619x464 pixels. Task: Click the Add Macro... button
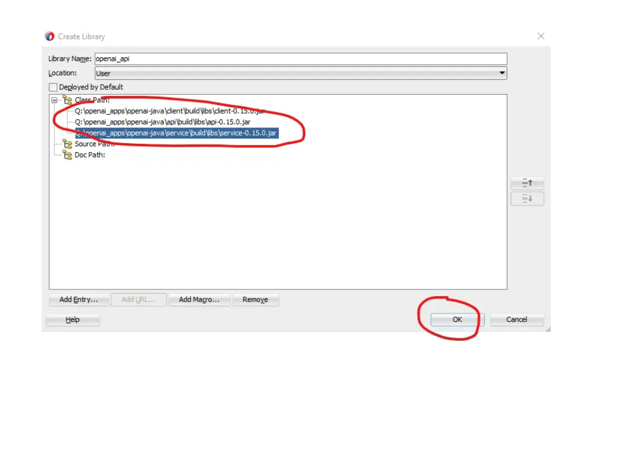click(200, 300)
